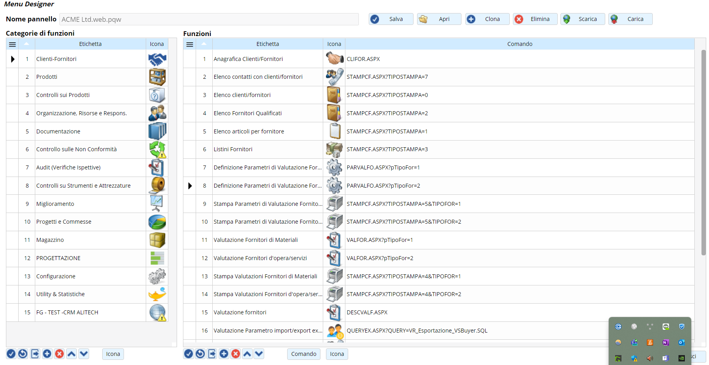Image resolution: width=709 pixels, height=365 pixels.
Task: Move selected category down with arrow icon
Action: [84, 354]
